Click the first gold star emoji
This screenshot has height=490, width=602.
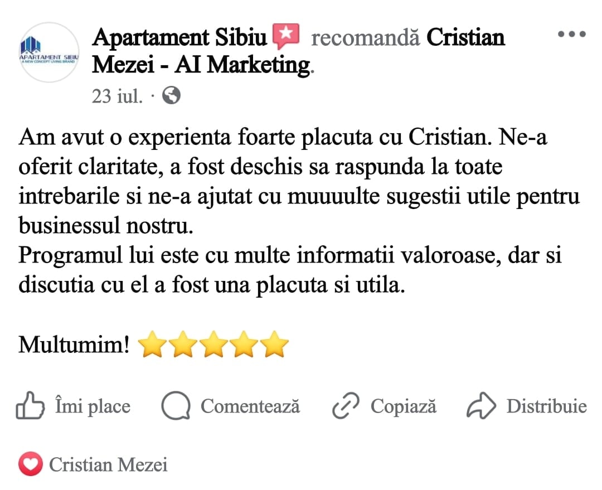click(152, 344)
